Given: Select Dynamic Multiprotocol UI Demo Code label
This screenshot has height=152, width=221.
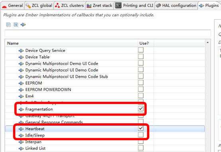Looking at the screenshot, I should click(62, 70).
